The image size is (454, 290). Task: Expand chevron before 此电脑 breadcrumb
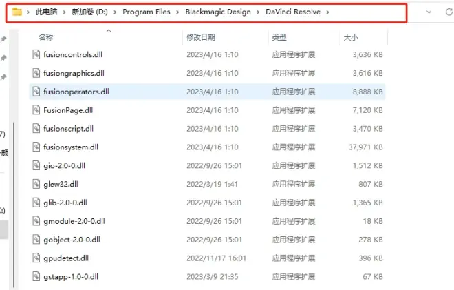[x=28, y=12]
